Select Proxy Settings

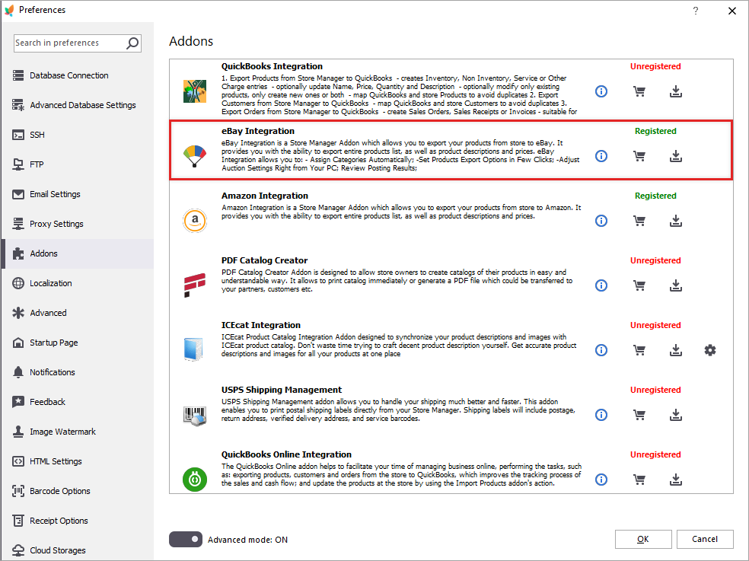click(78, 224)
